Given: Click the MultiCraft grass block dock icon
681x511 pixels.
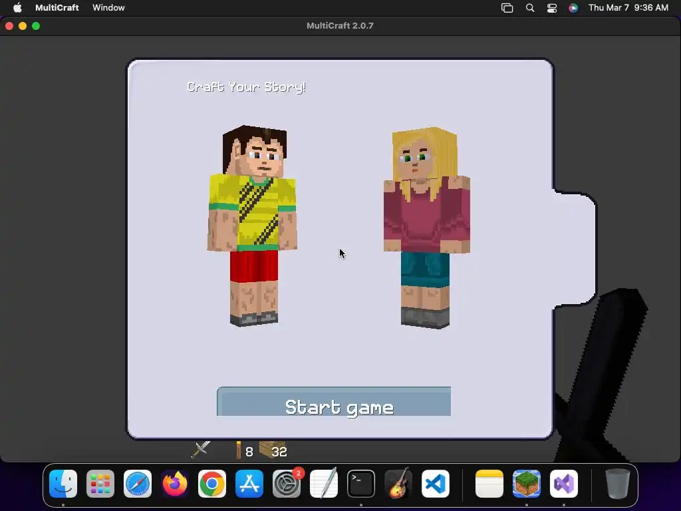Looking at the screenshot, I should coord(527,484).
